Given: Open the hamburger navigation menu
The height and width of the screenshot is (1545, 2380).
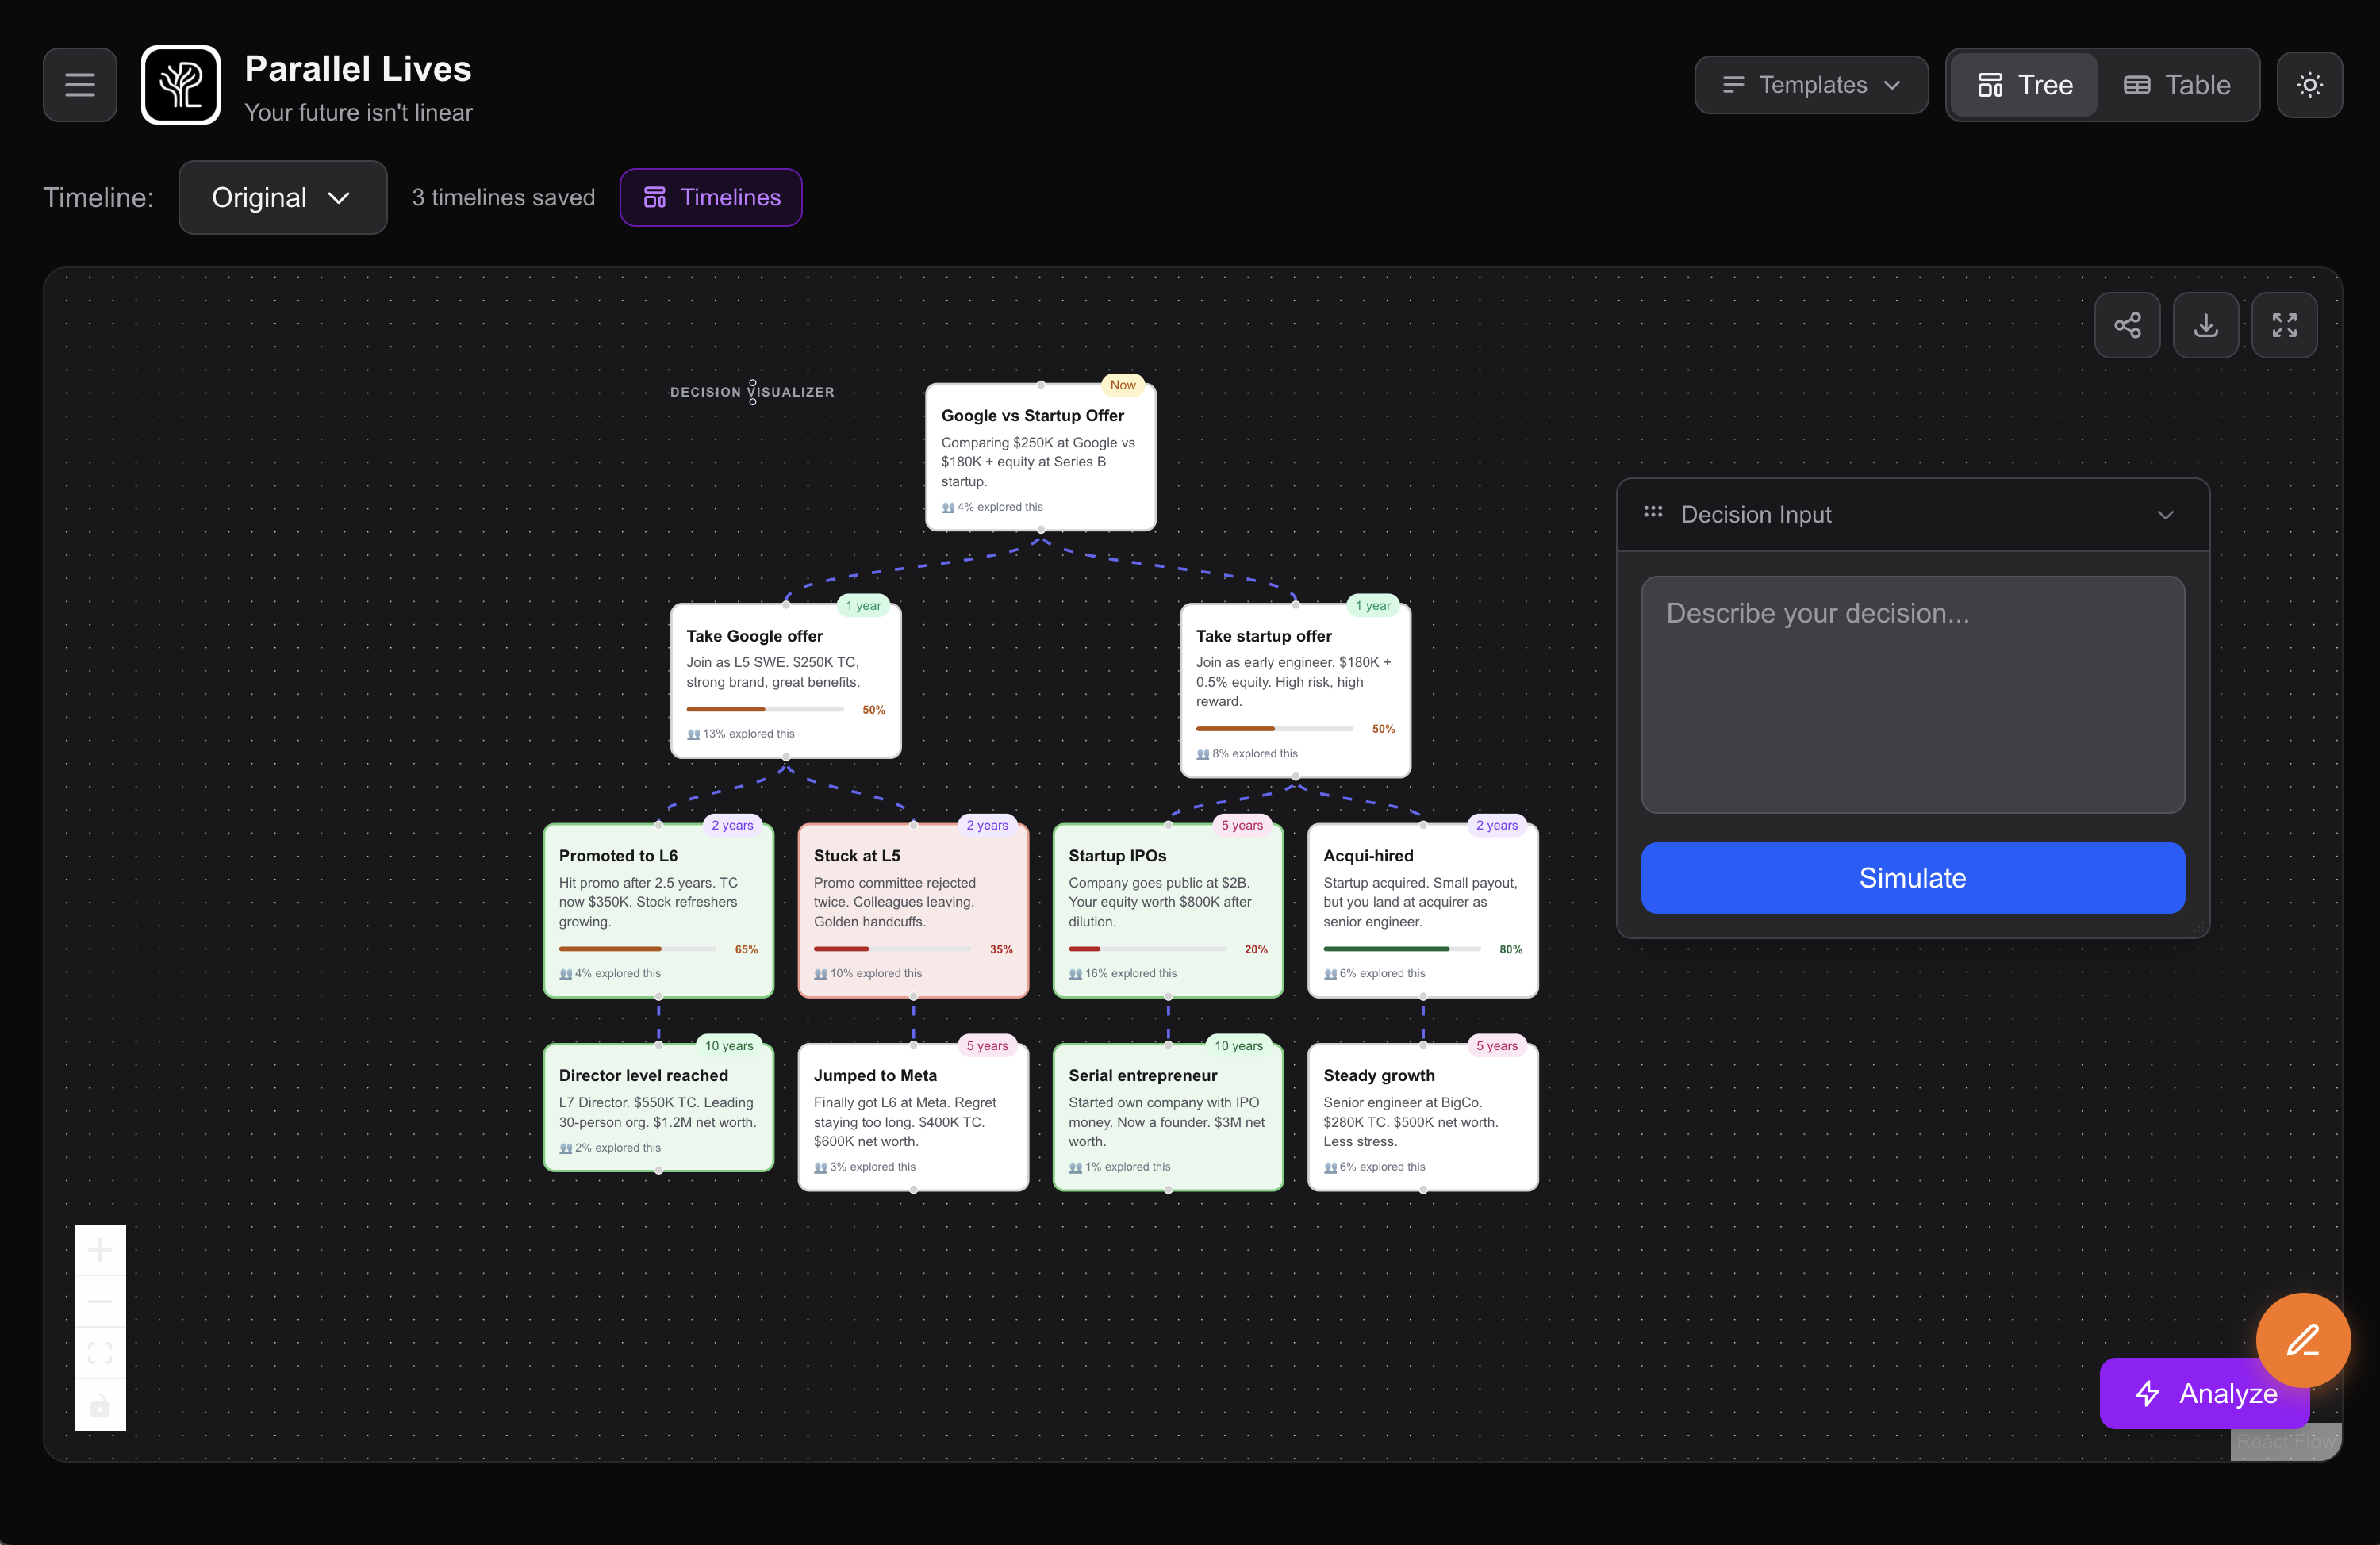Looking at the screenshot, I should click(79, 84).
